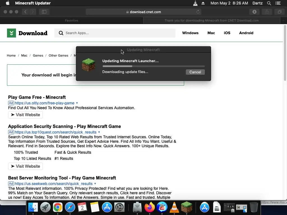Click the eject icon in the menu bar

point(203,3)
